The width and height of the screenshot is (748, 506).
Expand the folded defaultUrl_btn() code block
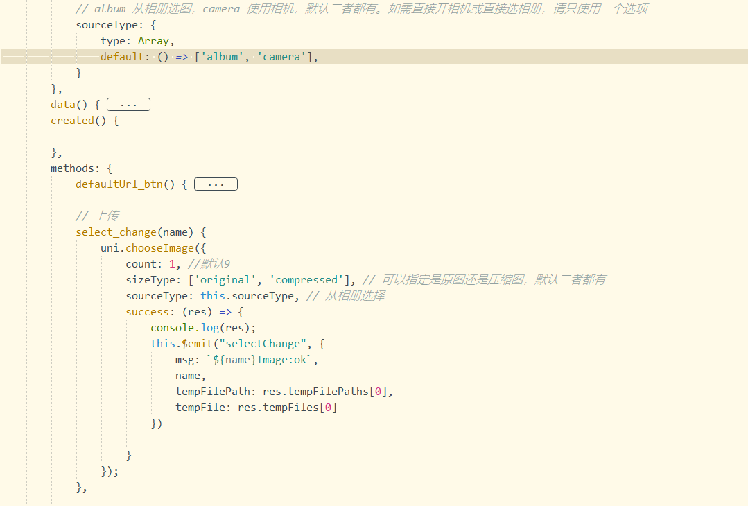coord(216,184)
